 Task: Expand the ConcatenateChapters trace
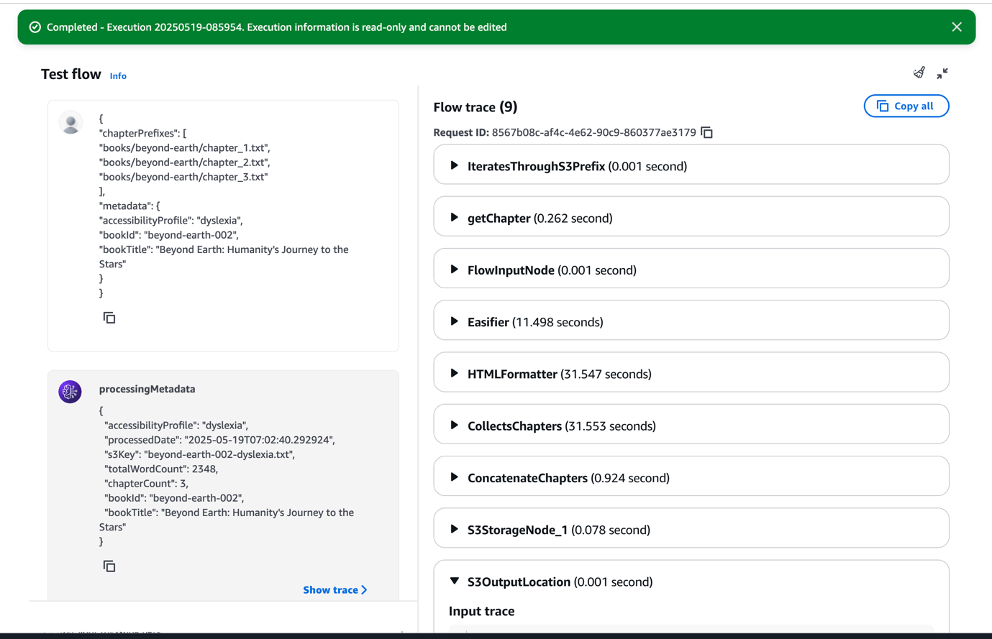(x=454, y=477)
